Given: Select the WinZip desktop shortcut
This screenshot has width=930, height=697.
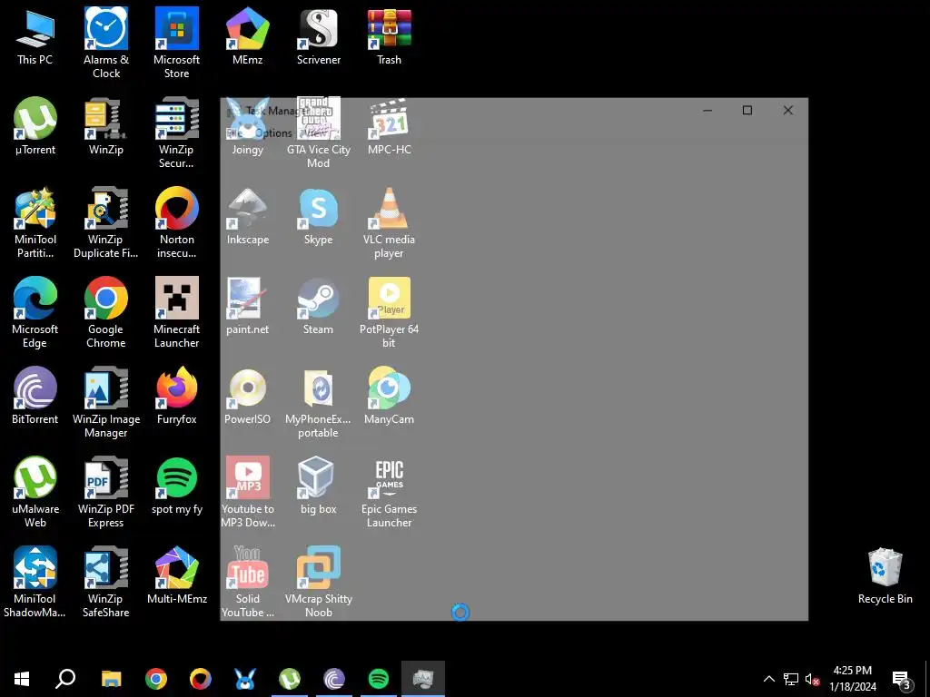Looking at the screenshot, I should click(x=106, y=126).
